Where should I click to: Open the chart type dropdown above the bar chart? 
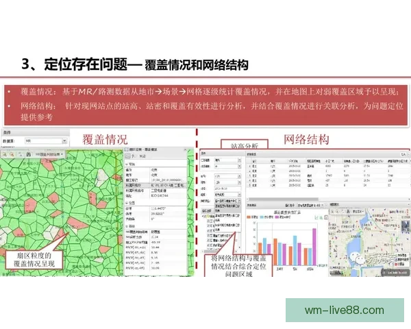click(310, 205)
